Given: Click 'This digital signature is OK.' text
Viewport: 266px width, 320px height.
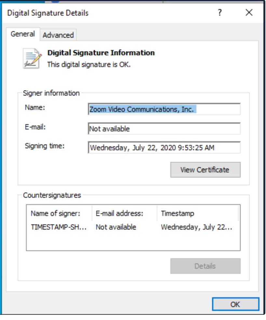Looking at the screenshot, I should pyautogui.click(x=89, y=64).
